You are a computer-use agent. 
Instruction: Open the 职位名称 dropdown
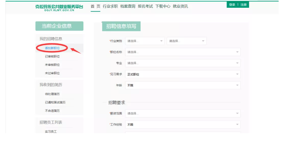coord(183,52)
